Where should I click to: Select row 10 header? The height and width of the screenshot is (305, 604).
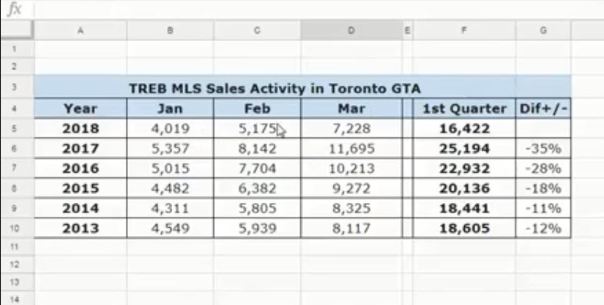16,229
